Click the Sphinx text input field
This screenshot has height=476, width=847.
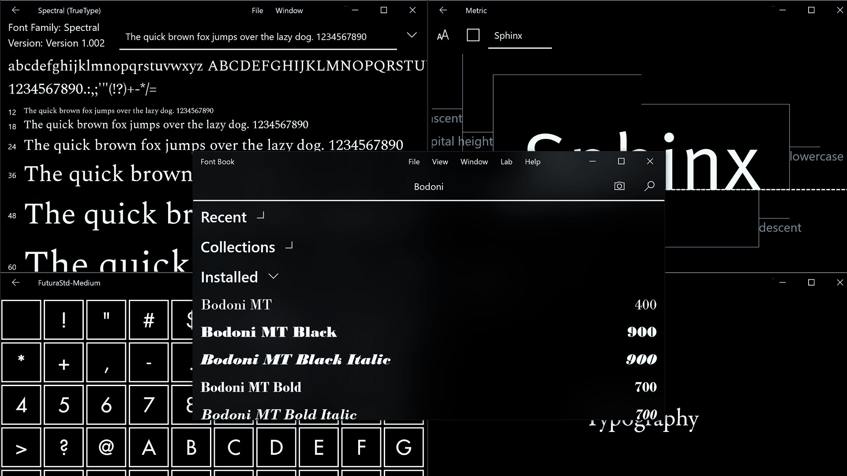[x=519, y=36]
